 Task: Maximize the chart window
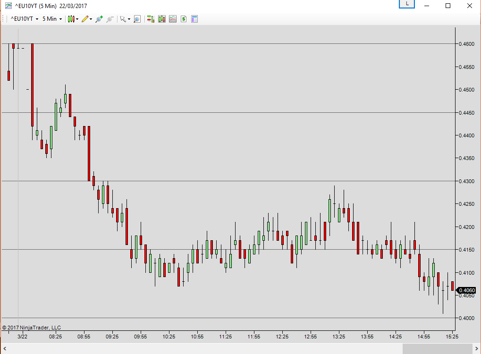448,6
